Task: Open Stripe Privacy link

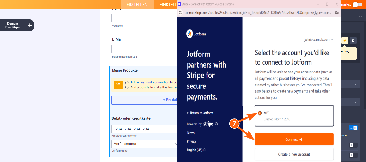Action: pyautogui.click(x=191, y=141)
